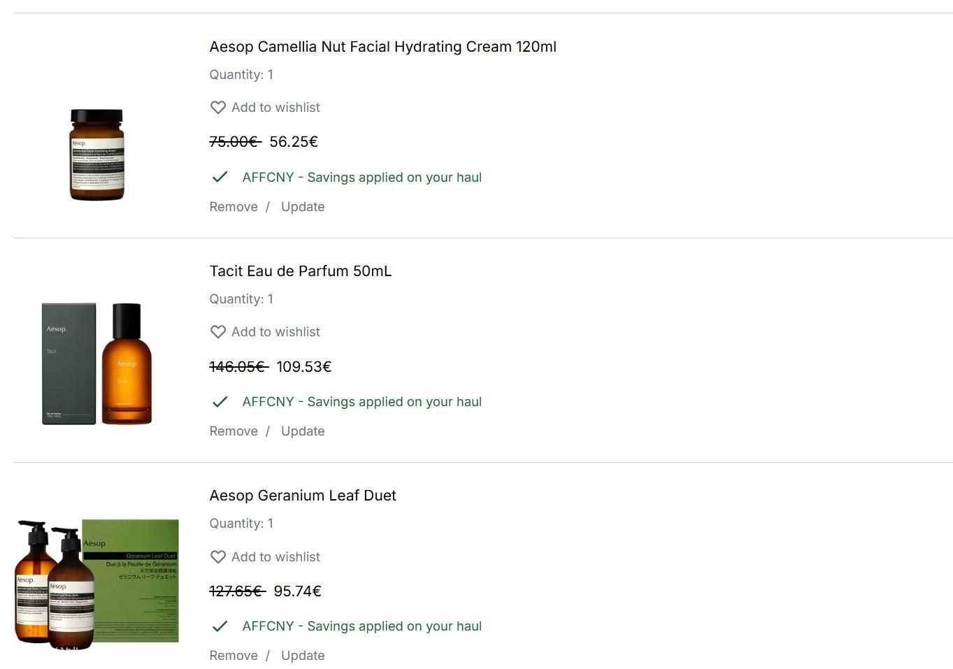
Task: Click heart icon for Tacit Eau de Parfum
Action: 218,332
